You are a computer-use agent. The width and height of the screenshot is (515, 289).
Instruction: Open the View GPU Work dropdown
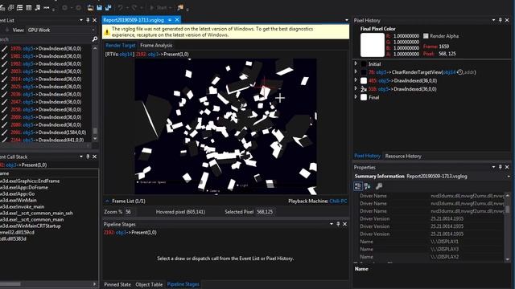(x=61, y=30)
